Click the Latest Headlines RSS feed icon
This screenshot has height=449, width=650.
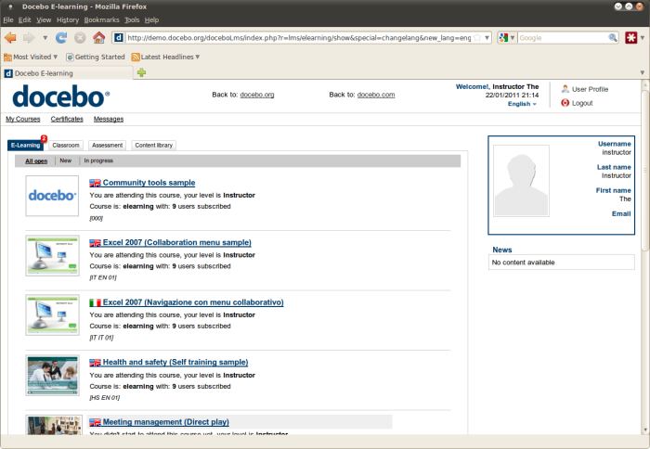click(x=136, y=58)
